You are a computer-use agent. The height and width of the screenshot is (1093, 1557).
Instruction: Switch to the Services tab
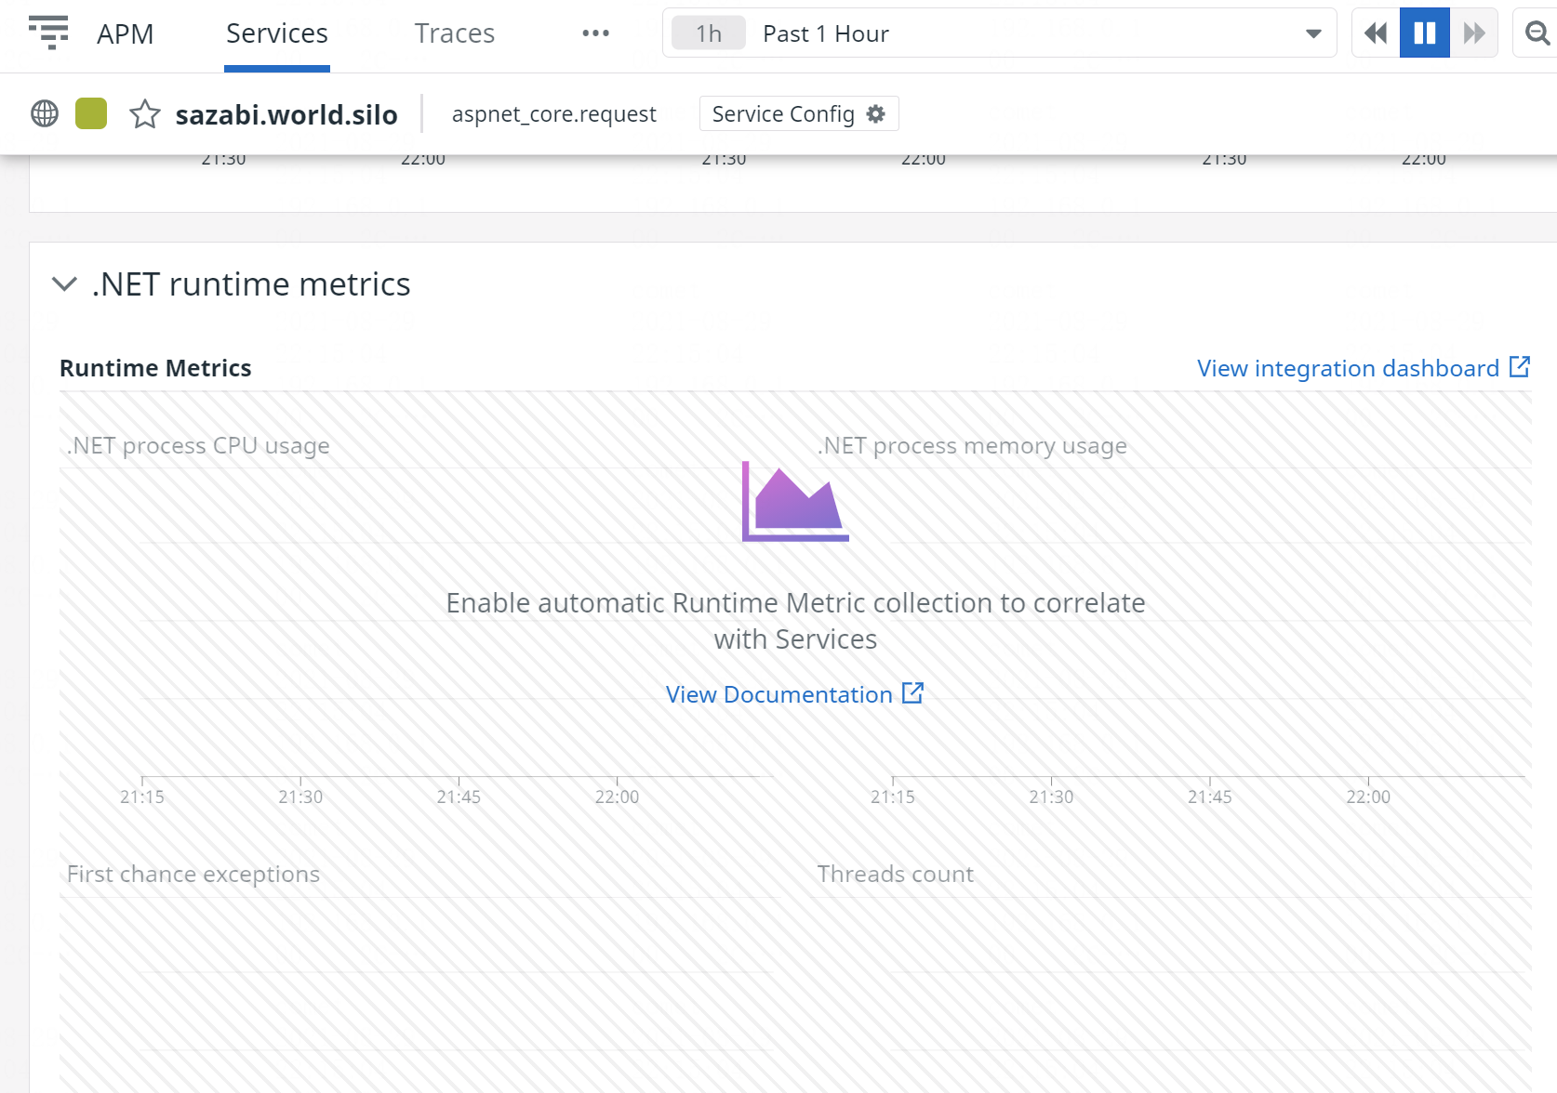pyautogui.click(x=277, y=33)
